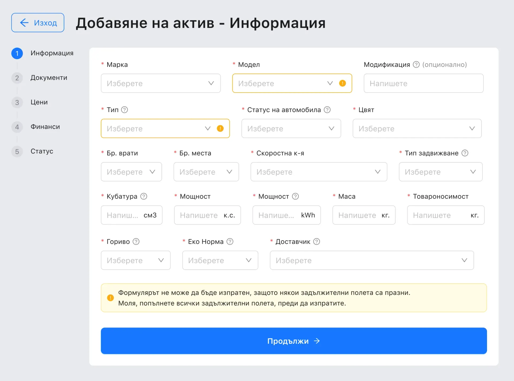This screenshot has width=514, height=381.
Task: Jump to step 5 Статус
Action: (x=32, y=151)
